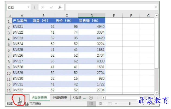Open the Name Box dropdown arrow
Viewport: 171px width, 109px height.
tap(28, 7)
